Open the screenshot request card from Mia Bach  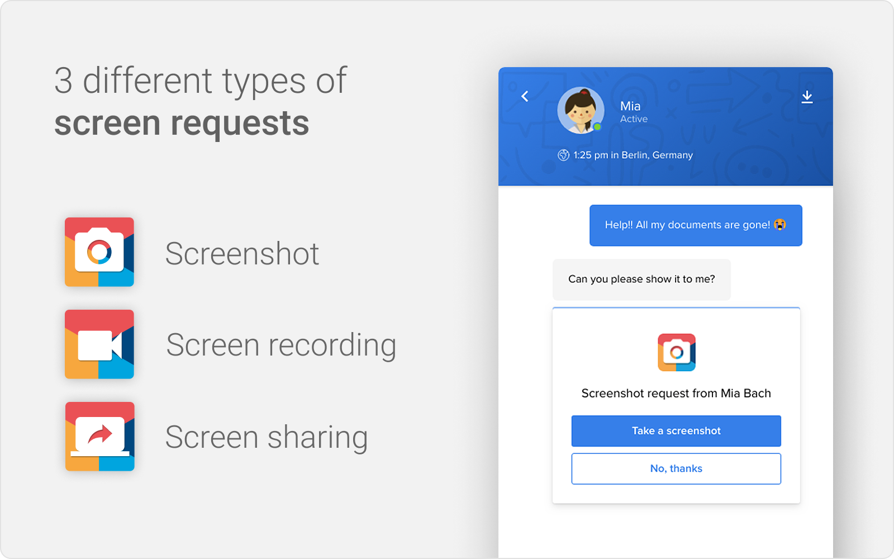[676, 393]
